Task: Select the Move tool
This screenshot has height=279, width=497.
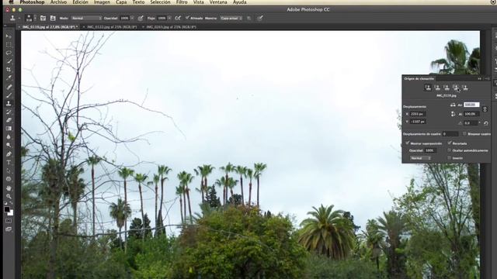Action: (9, 36)
